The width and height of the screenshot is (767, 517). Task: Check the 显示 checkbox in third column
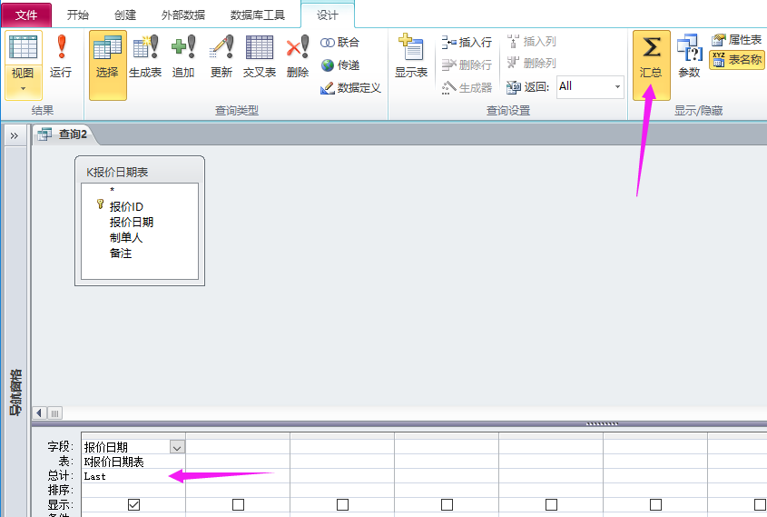click(342, 504)
